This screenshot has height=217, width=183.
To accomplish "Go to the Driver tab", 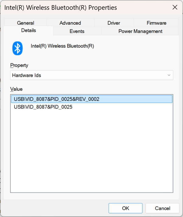I will pos(114,23).
